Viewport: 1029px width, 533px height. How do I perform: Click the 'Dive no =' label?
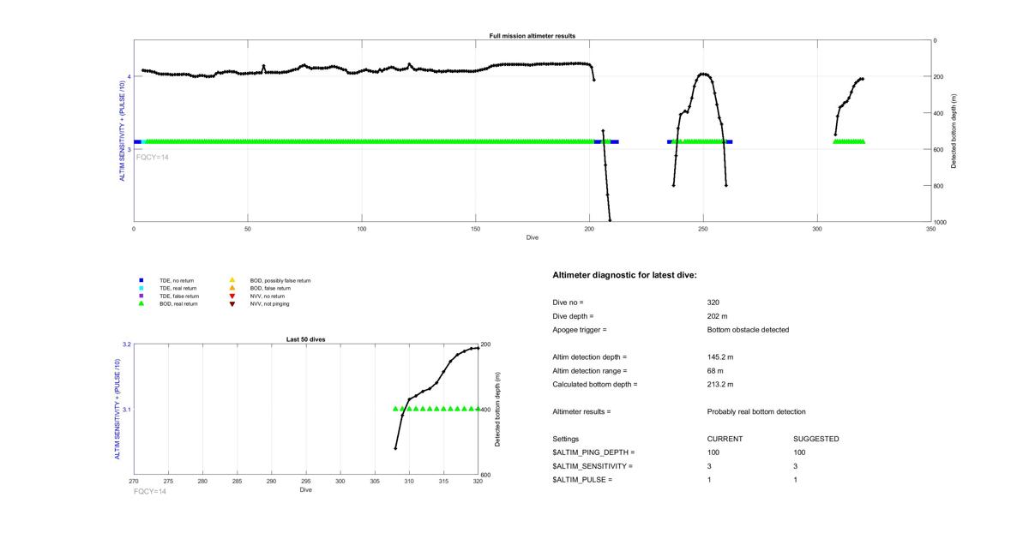click(x=569, y=302)
